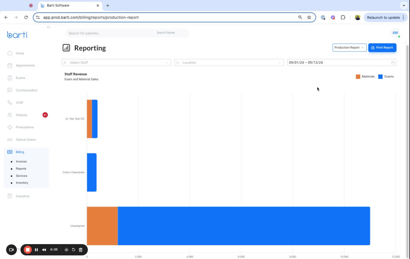This screenshot has height=259, width=410.
Task: Toggle the Materials legend series
Action: (x=365, y=76)
